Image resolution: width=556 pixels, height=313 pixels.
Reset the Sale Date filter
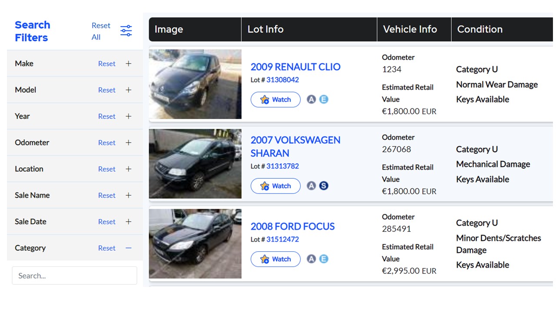[x=107, y=222]
